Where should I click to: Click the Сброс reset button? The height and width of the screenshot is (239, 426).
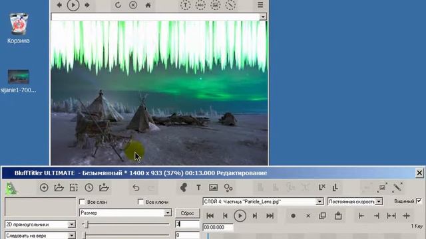[188, 213]
